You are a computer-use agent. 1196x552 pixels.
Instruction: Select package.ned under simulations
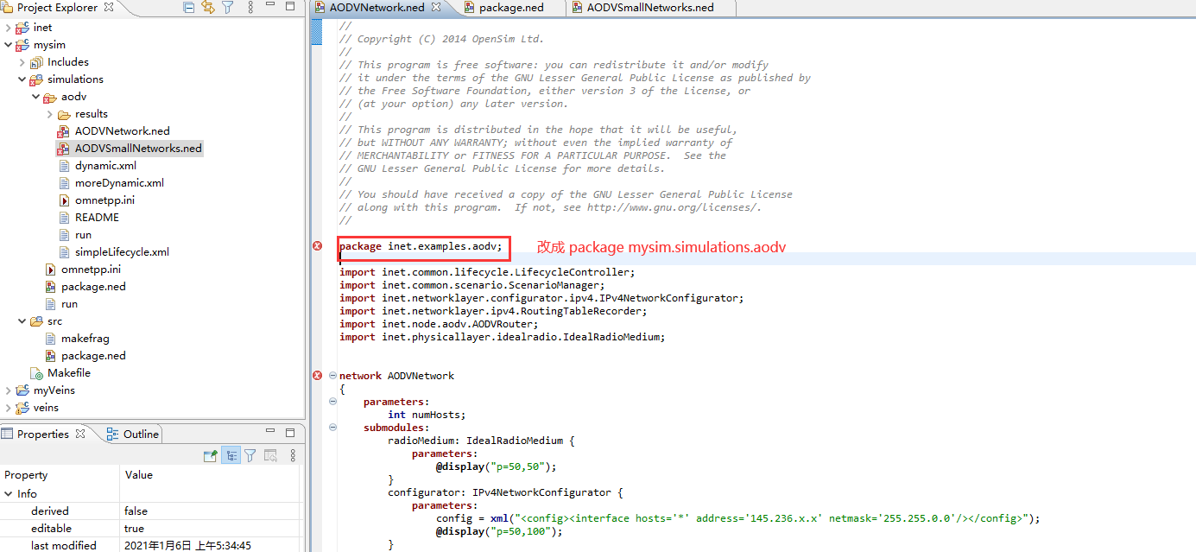coord(93,287)
